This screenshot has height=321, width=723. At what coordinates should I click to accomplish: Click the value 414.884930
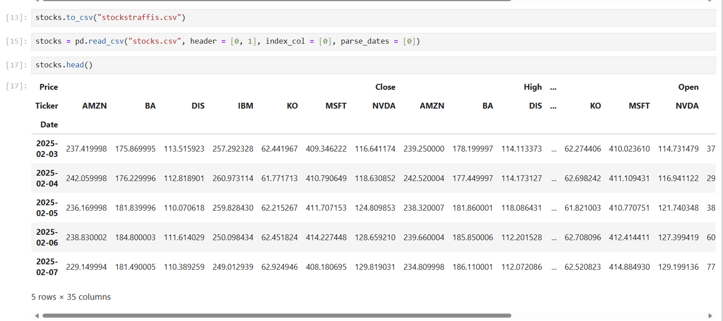pos(630,267)
